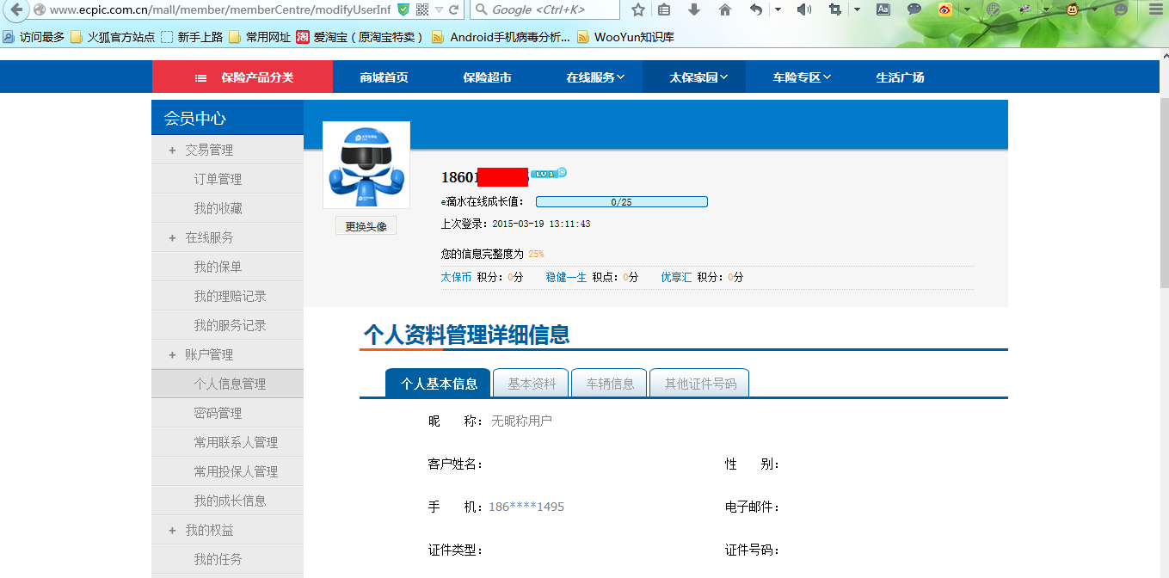Bookmark this page with the star icon
Screen dimensions: 1169x578
pyautogui.click(x=637, y=9)
